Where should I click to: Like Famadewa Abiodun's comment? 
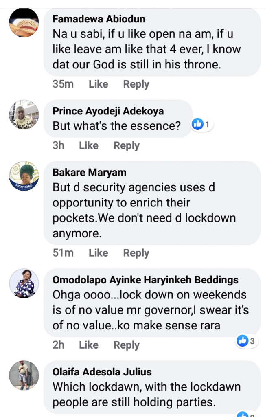tap(98, 84)
